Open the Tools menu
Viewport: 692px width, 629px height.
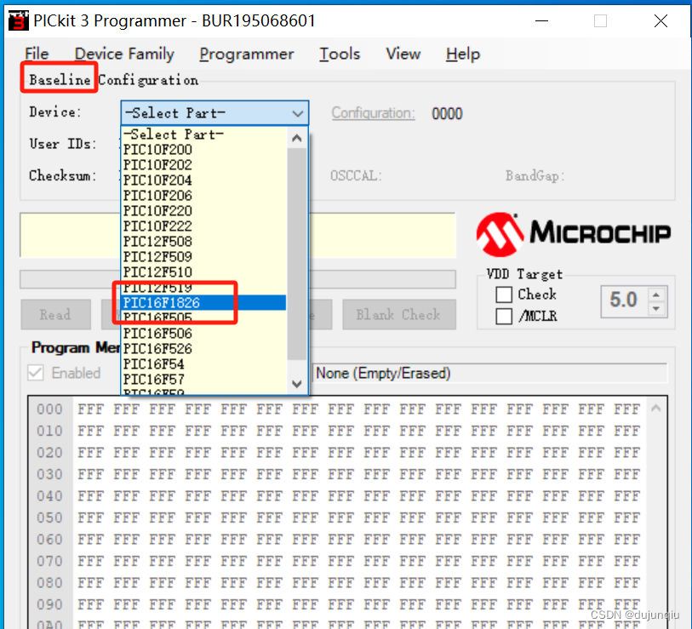[340, 54]
